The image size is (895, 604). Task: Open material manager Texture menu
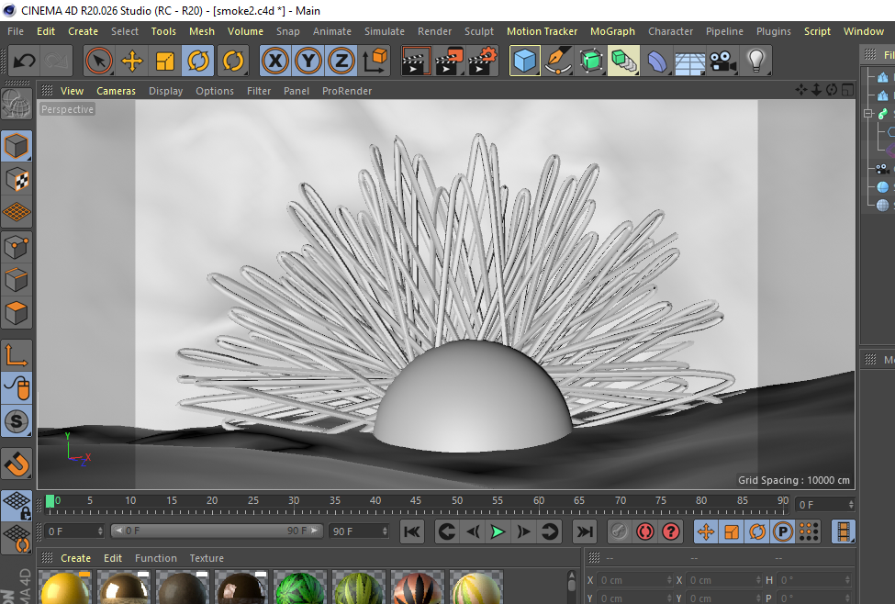click(x=207, y=558)
